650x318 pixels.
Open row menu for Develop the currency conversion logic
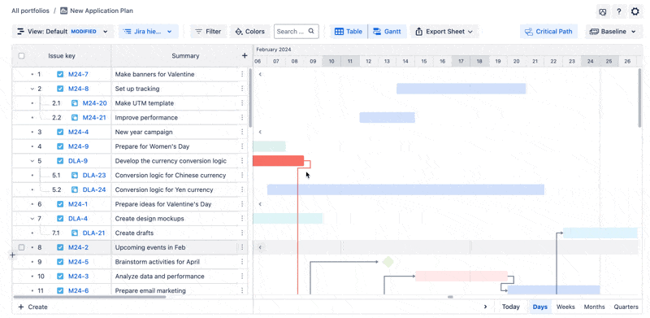242,161
